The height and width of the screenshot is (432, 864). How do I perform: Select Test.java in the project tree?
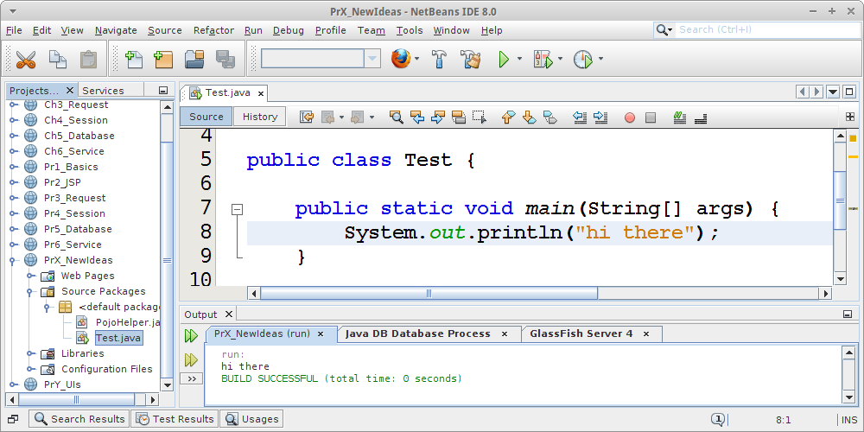[x=118, y=337]
